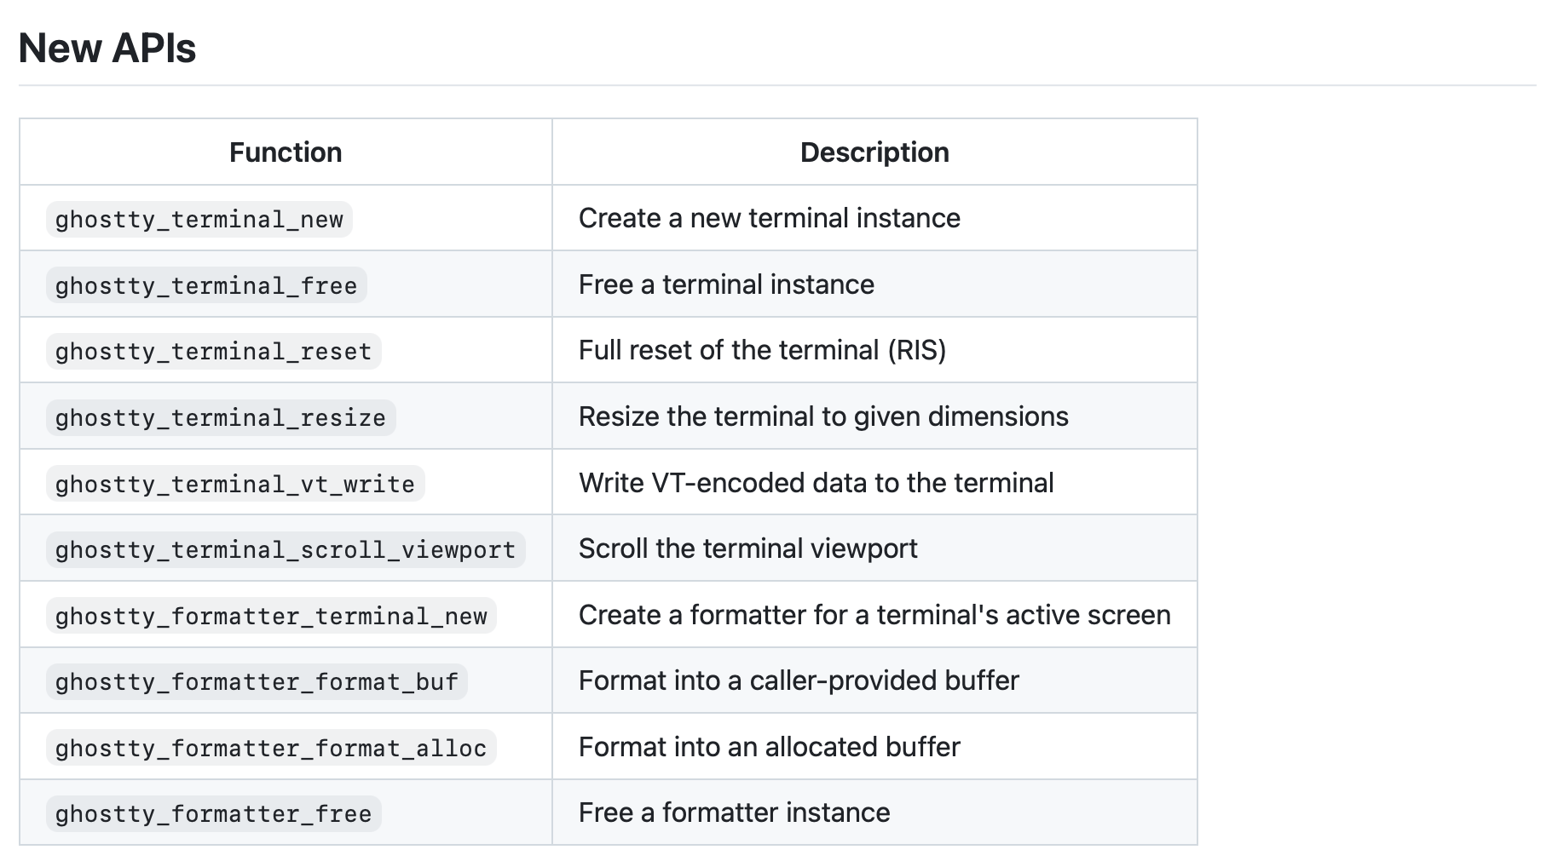This screenshot has width=1558, height=867.
Task: Click the "Create a new terminal instance" description
Action: point(769,218)
